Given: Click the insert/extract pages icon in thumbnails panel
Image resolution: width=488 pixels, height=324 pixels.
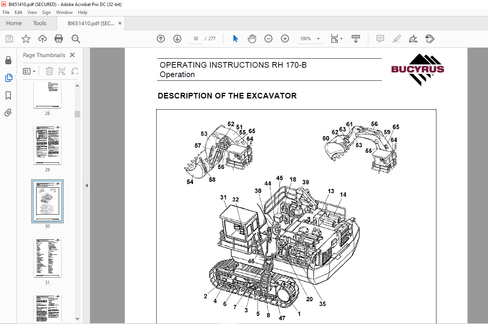Looking at the screenshot, I should (62, 71).
